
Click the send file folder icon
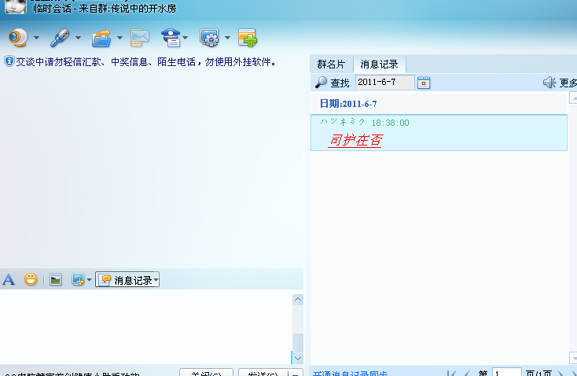click(101, 38)
